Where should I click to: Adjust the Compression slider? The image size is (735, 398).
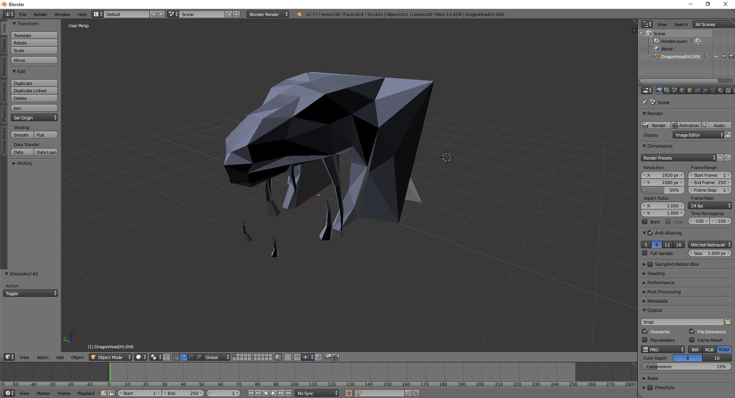pyautogui.click(x=686, y=367)
